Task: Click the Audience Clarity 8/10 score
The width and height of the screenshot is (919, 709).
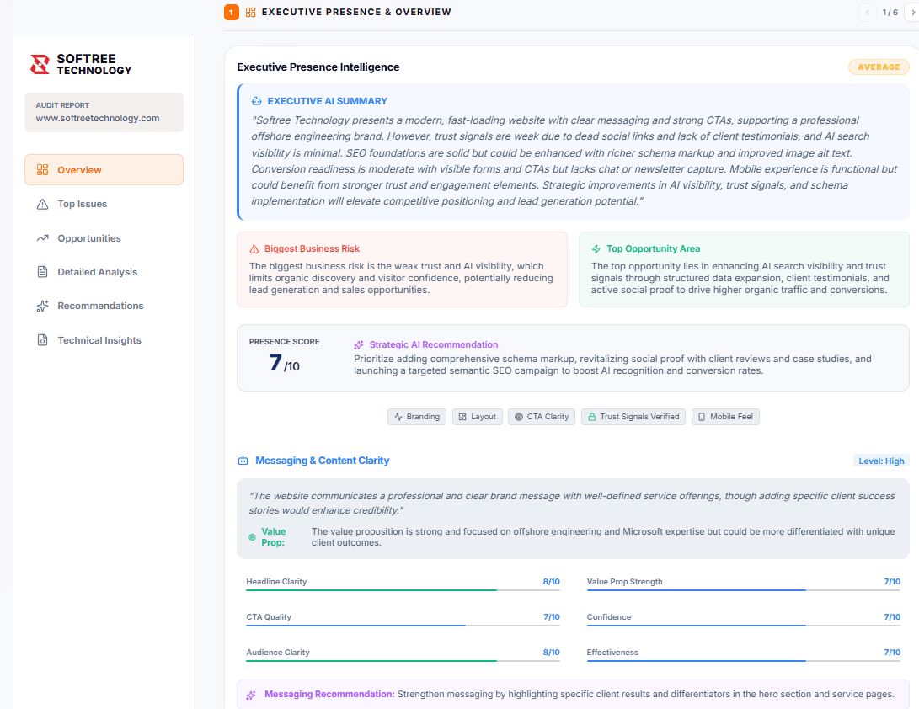Action: coord(551,653)
